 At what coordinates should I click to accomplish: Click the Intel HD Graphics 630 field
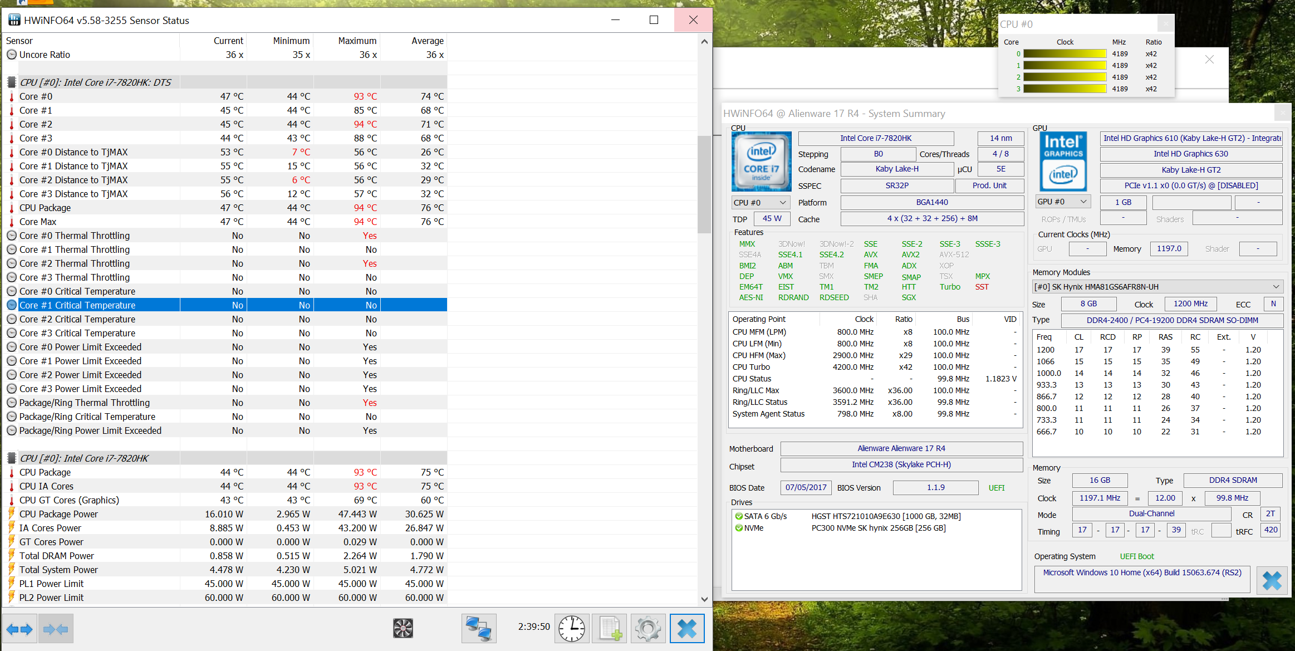point(1191,154)
